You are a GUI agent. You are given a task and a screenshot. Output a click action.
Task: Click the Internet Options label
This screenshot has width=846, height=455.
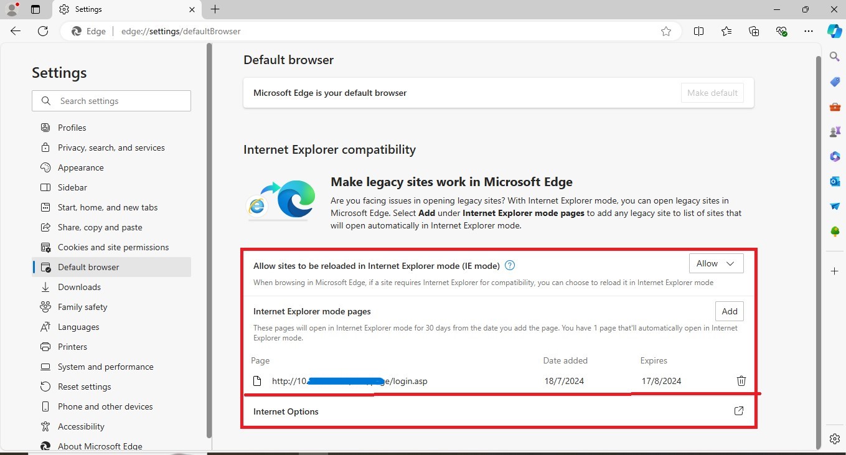286,411
